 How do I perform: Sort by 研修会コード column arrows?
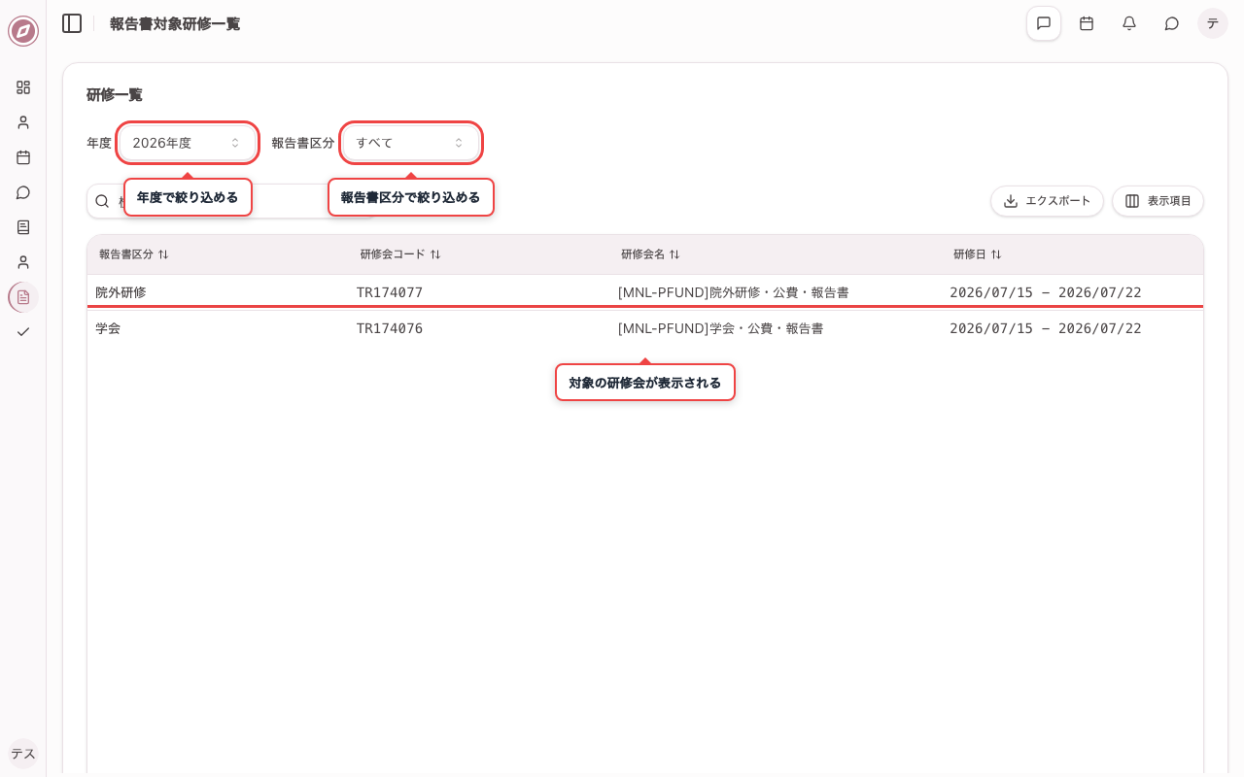[x=435, y=254]
